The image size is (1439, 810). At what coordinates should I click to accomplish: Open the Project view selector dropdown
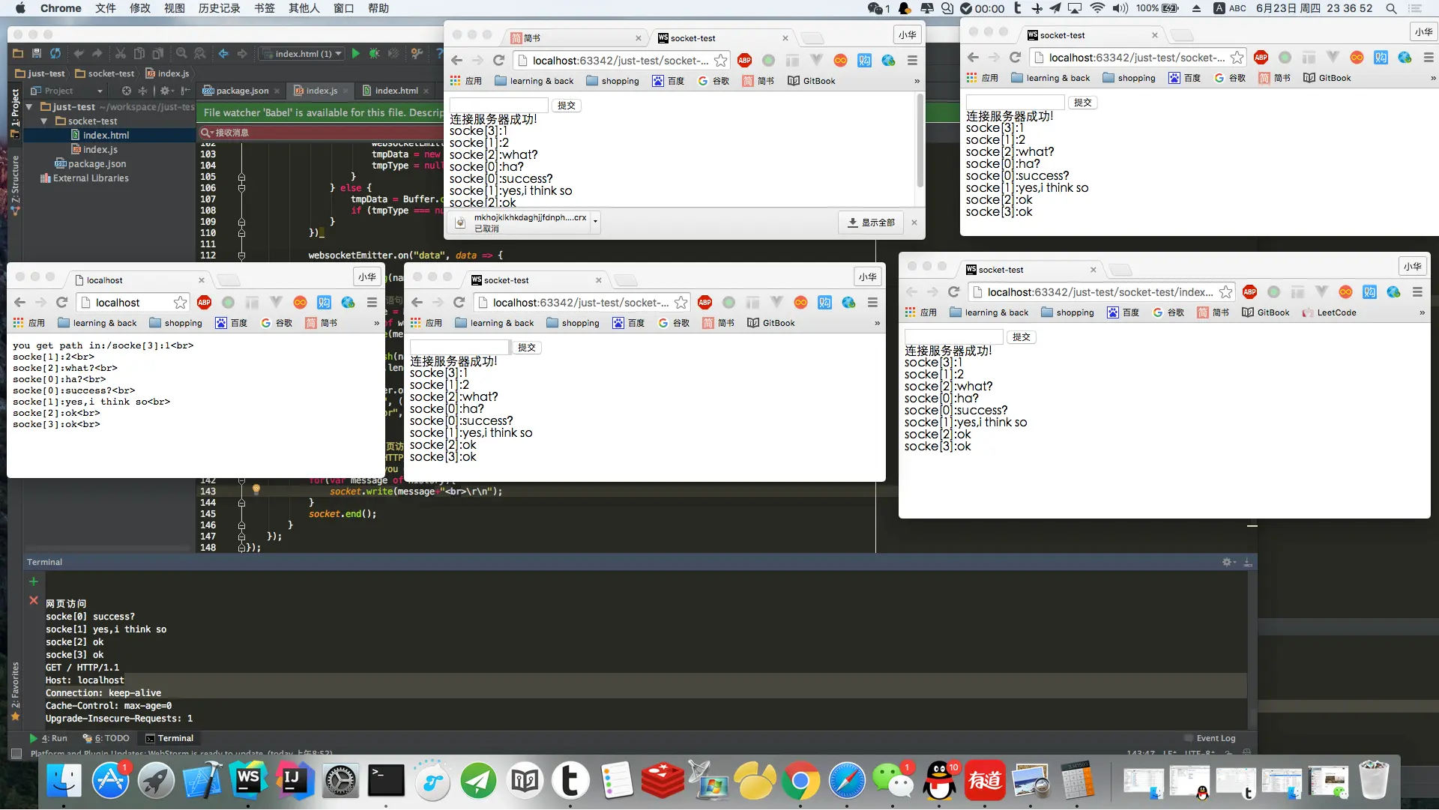66,91
